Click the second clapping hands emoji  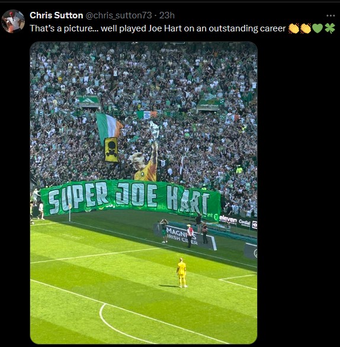pyautogui.click(x=306, y=28)
